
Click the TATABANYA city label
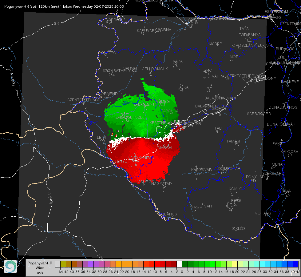(250, 34)
